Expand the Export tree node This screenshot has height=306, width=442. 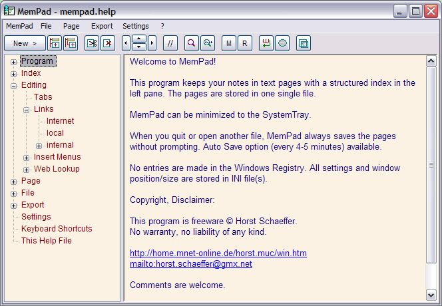[x=13, y=206]
